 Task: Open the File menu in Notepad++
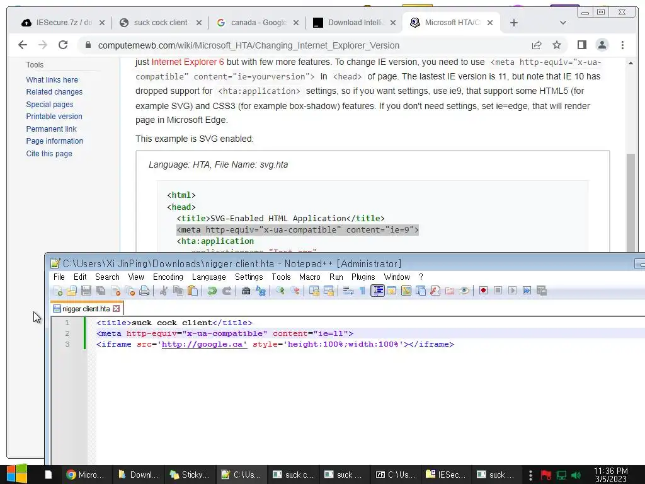[x=59, y=277]
